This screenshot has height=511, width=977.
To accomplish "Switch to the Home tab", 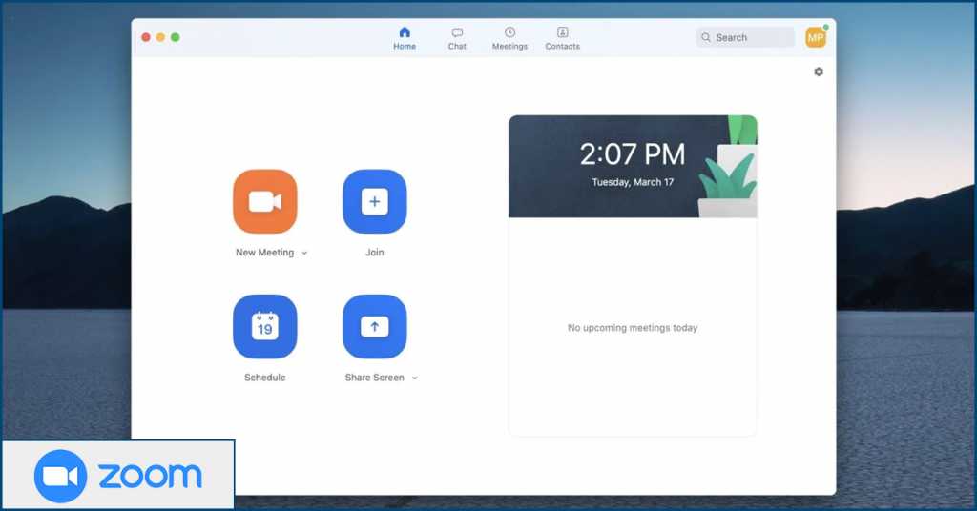I will (405, 38).
